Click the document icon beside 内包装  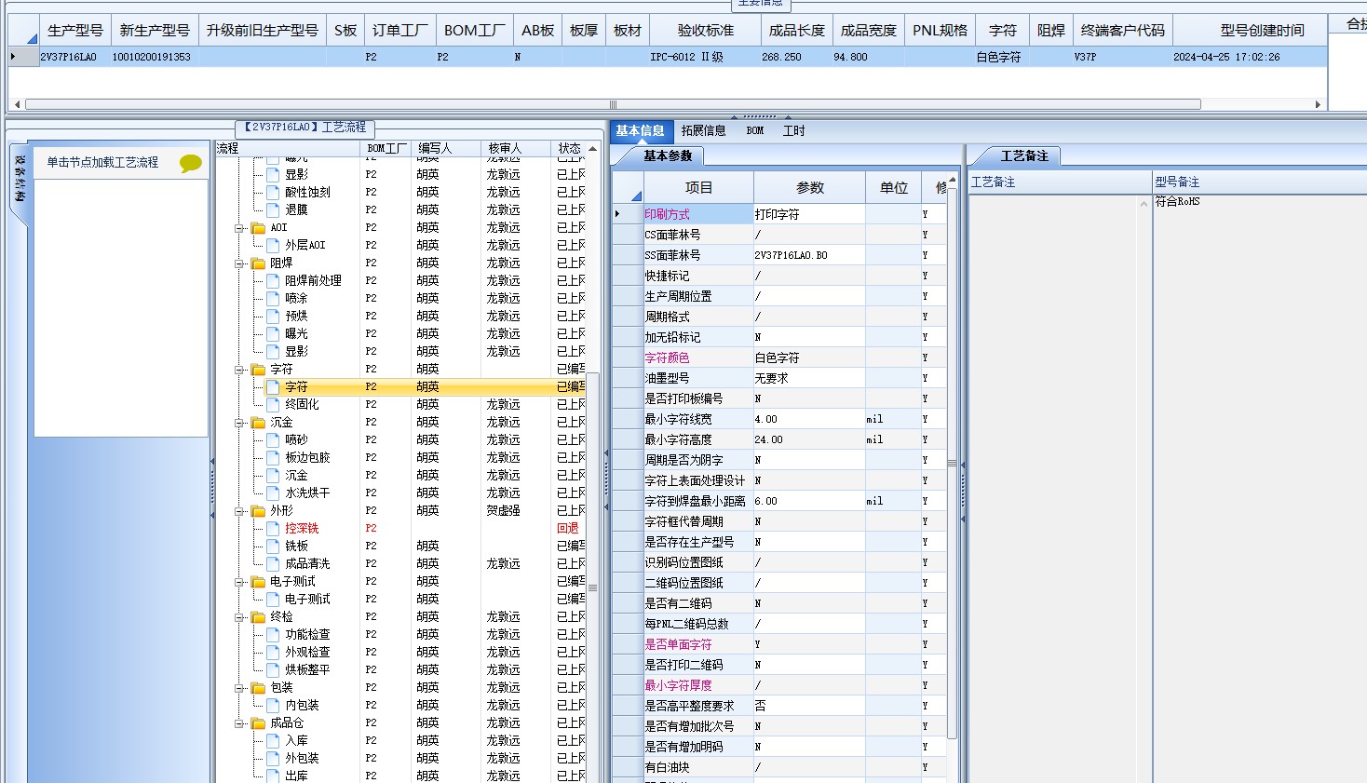pyautogui.click(x=273, y=706)
